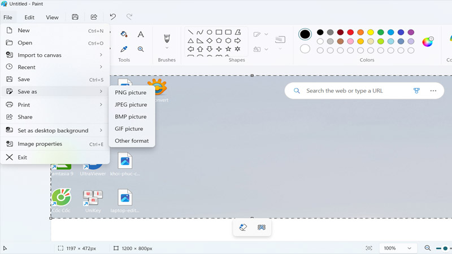Image resolution: width=452 pixels, height=254 pixels.
Task: Select Color 1 black swatch
Action: click(x=305, y=34)
